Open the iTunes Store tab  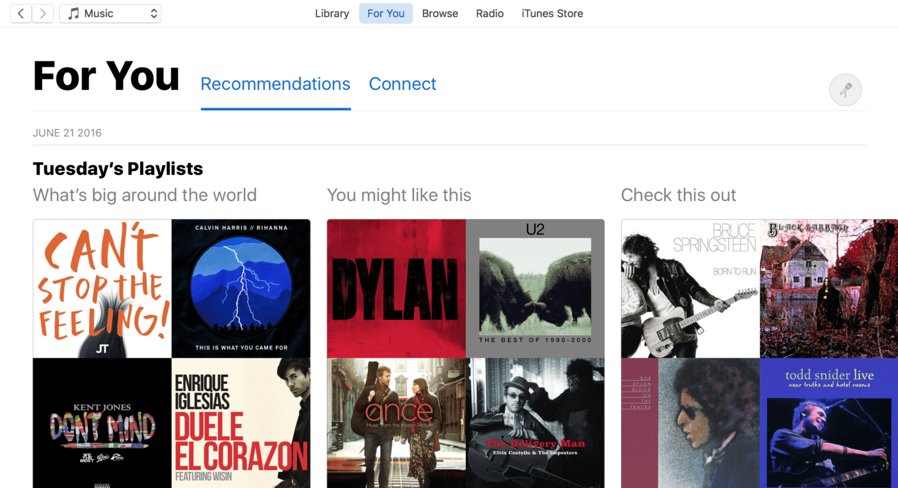pyautogui.click(x=552, y=13)
